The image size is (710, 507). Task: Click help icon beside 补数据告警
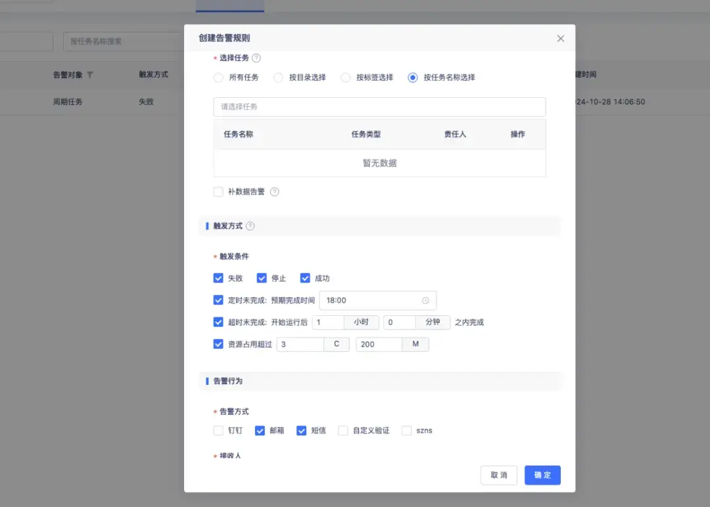coord(274,192)
